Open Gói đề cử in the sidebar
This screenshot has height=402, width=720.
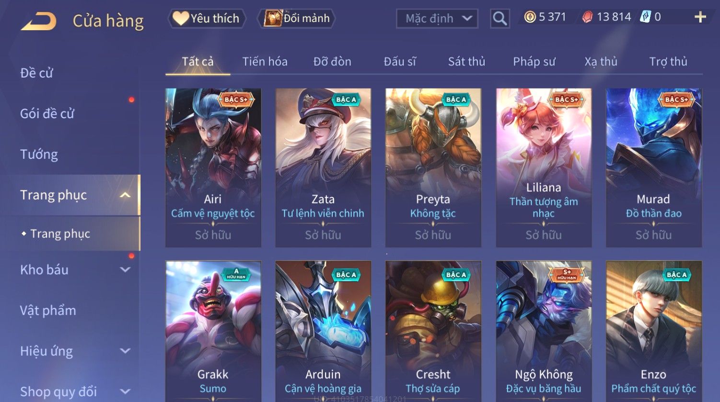[x=47, y=114]
